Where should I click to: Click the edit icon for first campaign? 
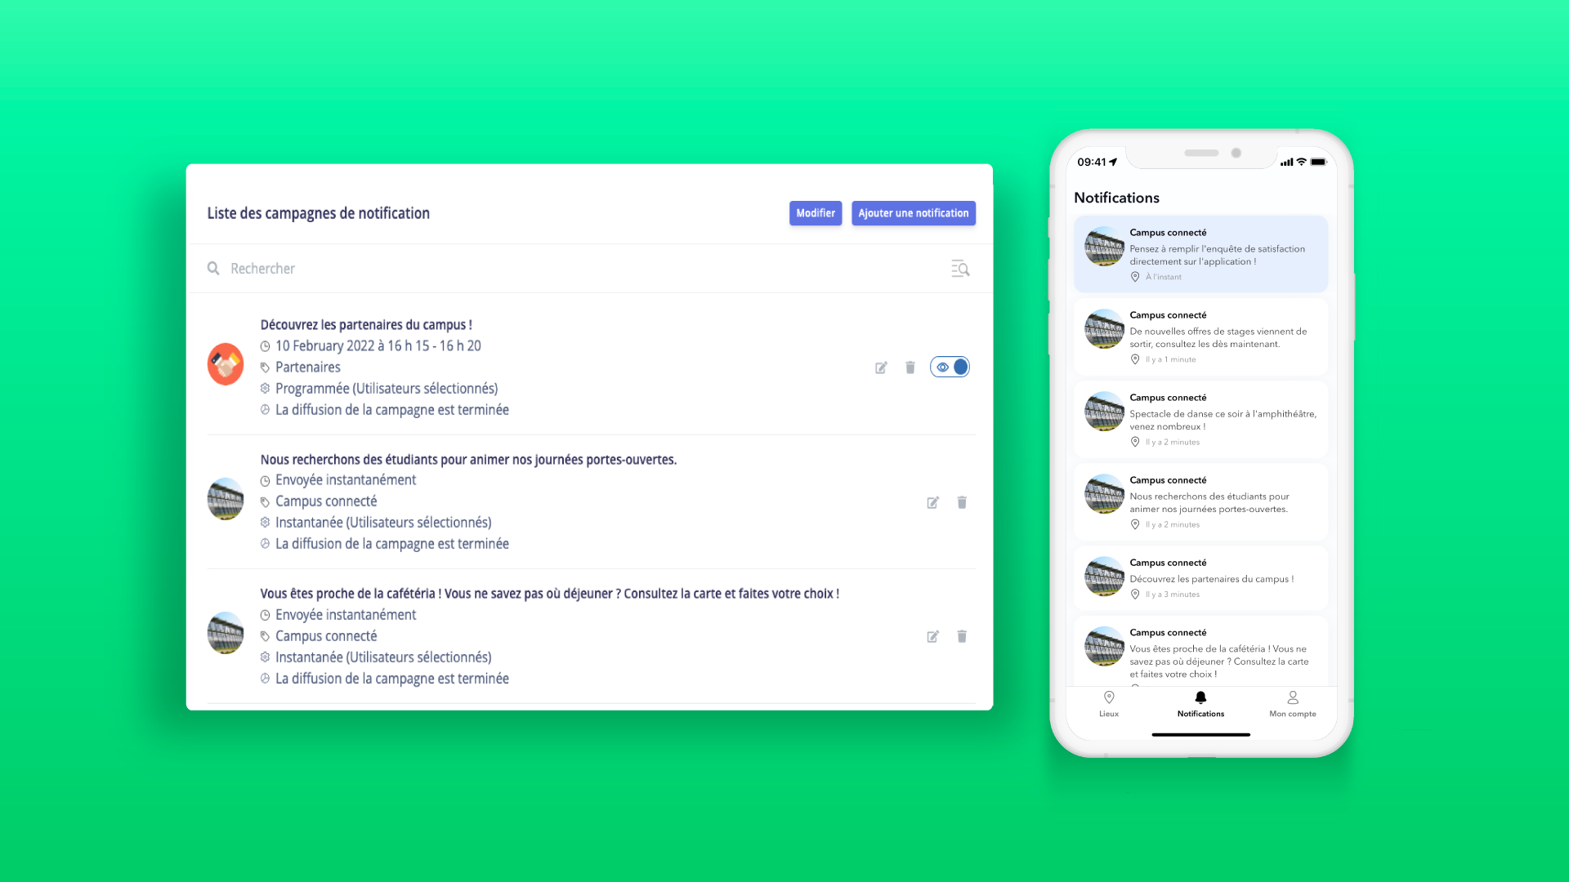click(882, 367)
